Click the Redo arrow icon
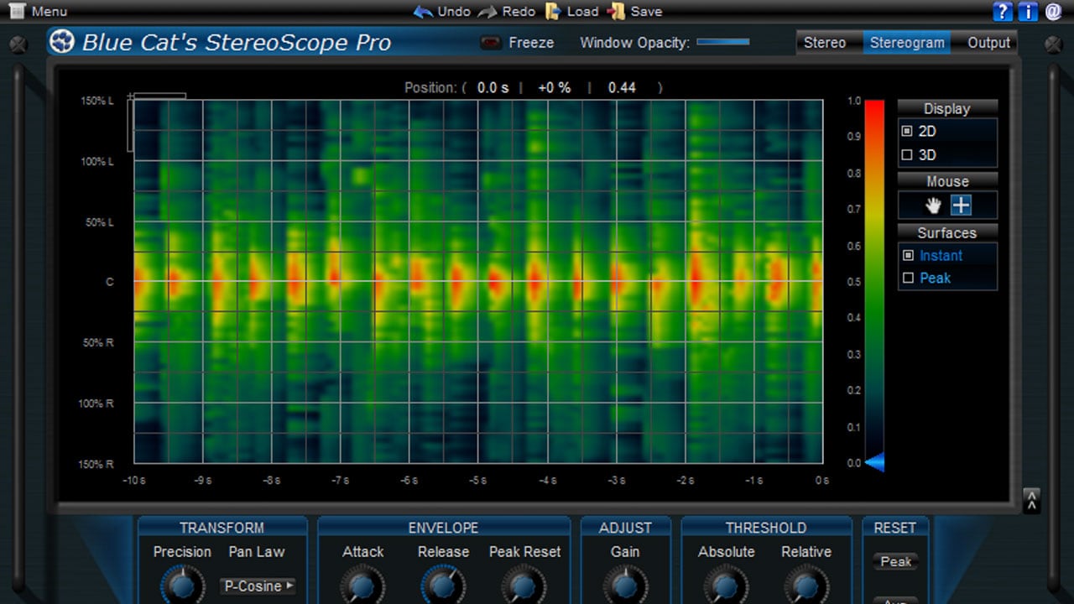The height and width of the screenshot is (604, 1074). pyautogui.click(x=487, y=12)
